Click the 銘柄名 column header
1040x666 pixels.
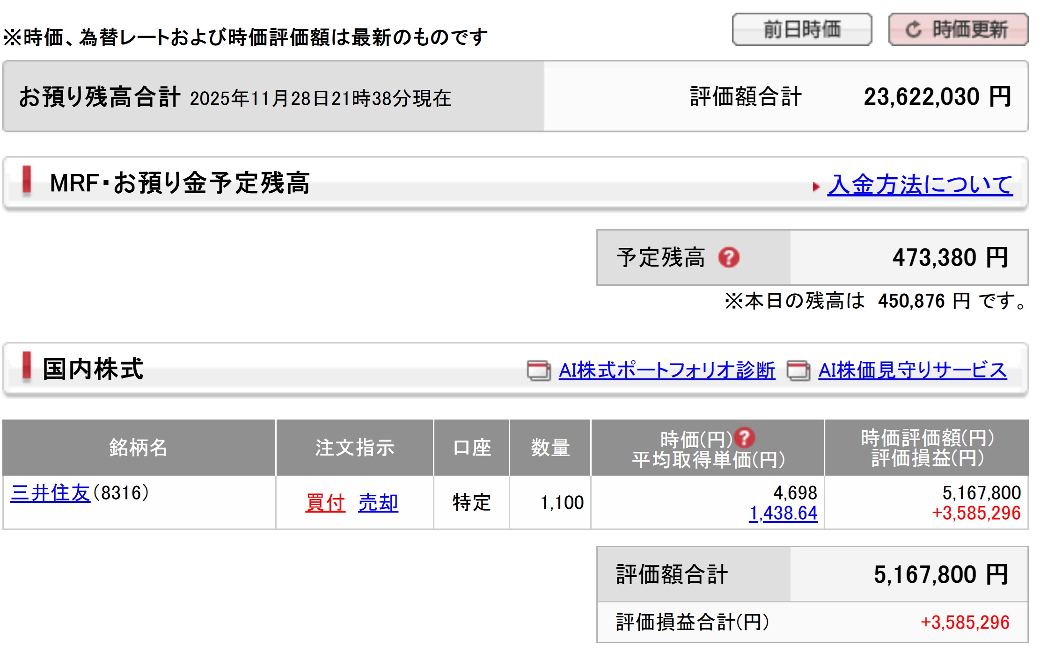coord(139,448)
